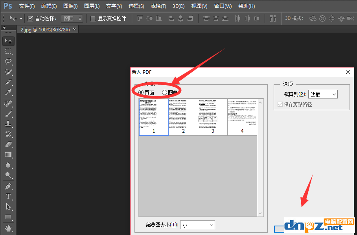Open the 滤镜(T) menu
The image size is (357, 235).
click(x=158, y=6)
